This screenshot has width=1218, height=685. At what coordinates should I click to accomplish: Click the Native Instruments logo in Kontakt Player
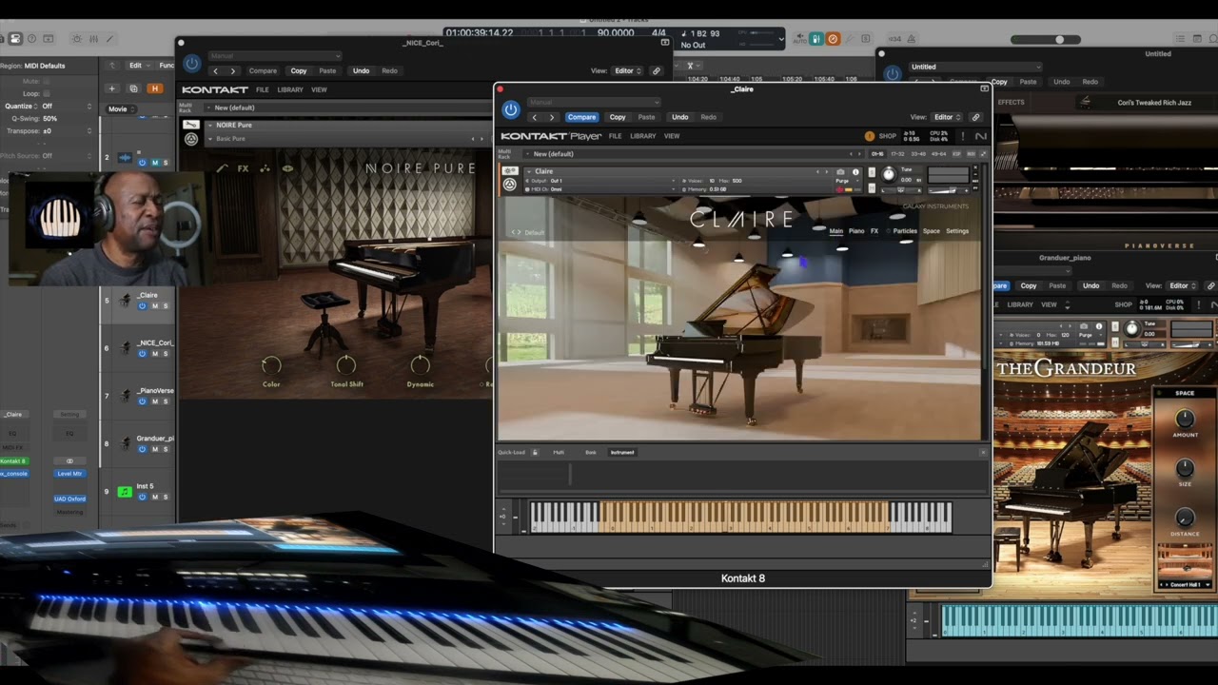point(980,136)
